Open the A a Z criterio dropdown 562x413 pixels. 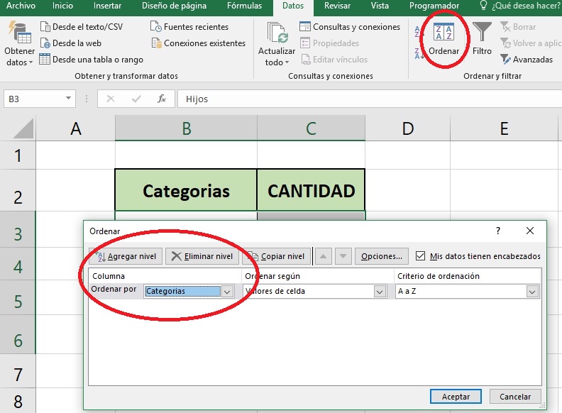tap(532, 291)
